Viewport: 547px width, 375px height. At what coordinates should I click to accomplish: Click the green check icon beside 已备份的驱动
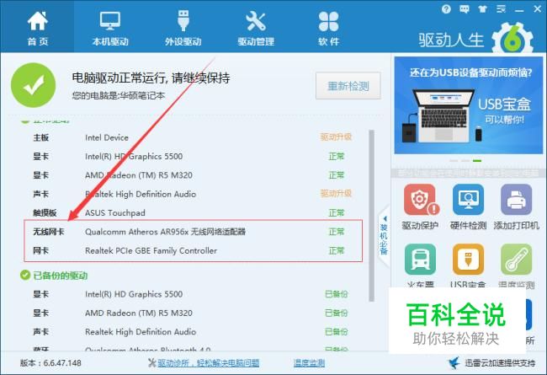[x=25, y=276]
